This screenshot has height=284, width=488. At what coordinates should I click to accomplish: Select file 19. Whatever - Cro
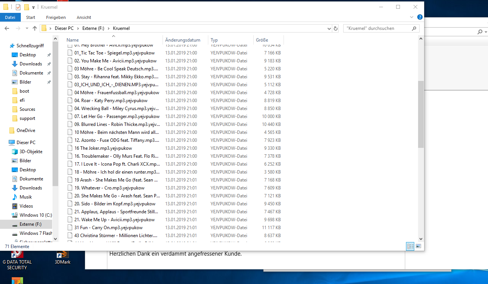[x=109, y=188]
